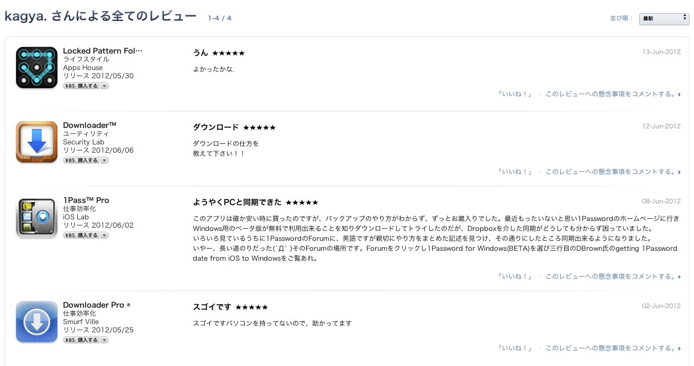Click the Locked Pattern Folder app icon
The height and width of the screenshot is (366, 694).
click(36, 68)
